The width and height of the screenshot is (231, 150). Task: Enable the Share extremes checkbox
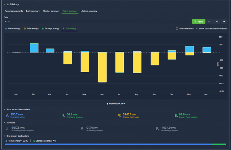177,28
